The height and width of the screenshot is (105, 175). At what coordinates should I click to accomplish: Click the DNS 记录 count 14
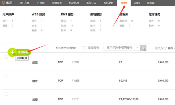[x=72, y=26]
